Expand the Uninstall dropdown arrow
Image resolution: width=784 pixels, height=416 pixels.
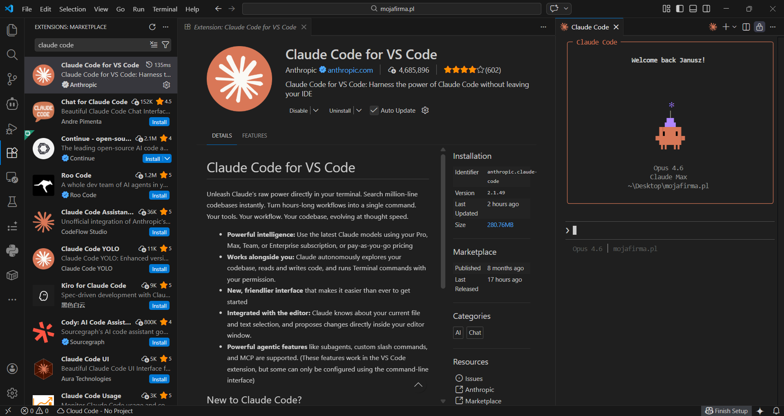(x=359, y=110)
